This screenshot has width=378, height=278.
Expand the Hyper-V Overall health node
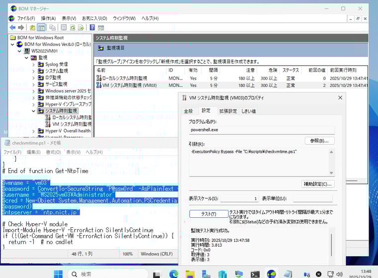(33, 131)
